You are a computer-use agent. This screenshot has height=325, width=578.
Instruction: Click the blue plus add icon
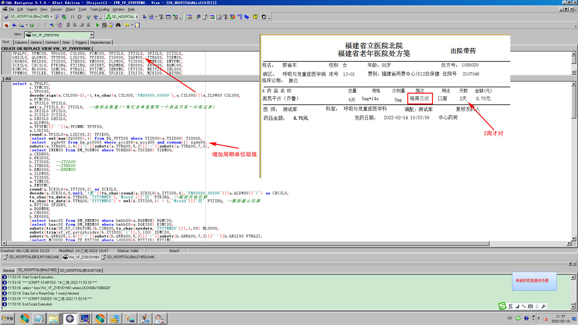click(x=14, y=25)
